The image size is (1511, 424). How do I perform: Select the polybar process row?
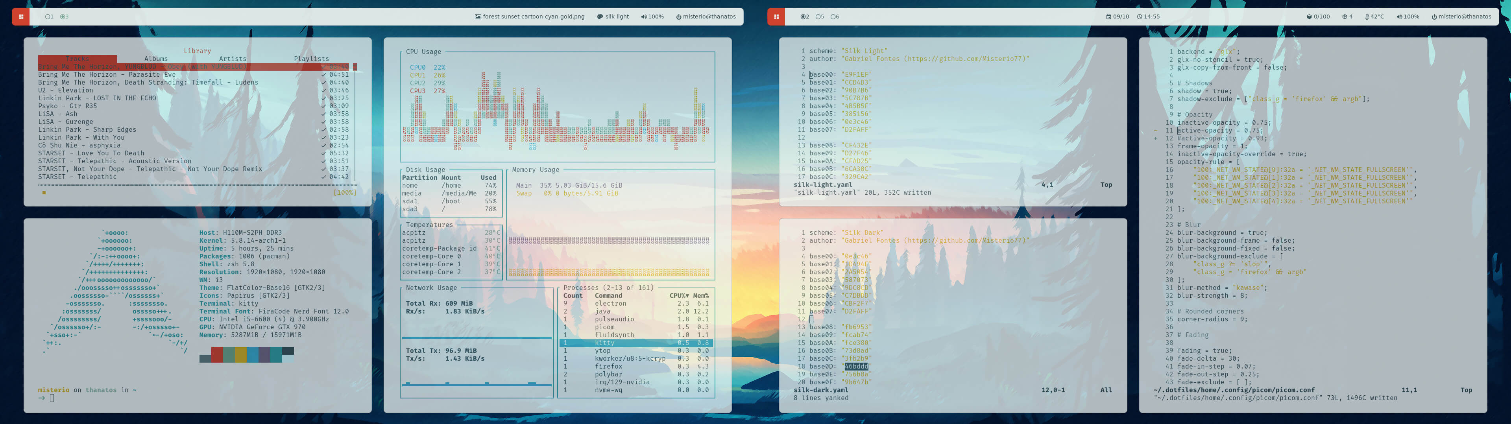click(x=636, y=374)
